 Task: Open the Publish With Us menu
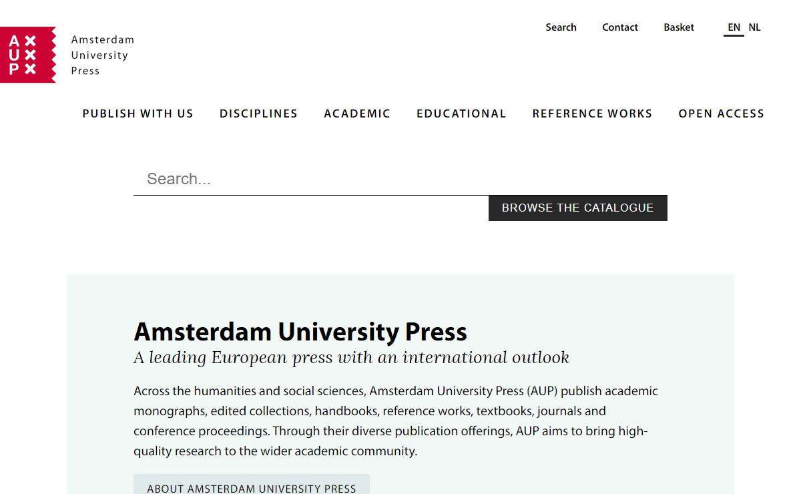point(138,113)
